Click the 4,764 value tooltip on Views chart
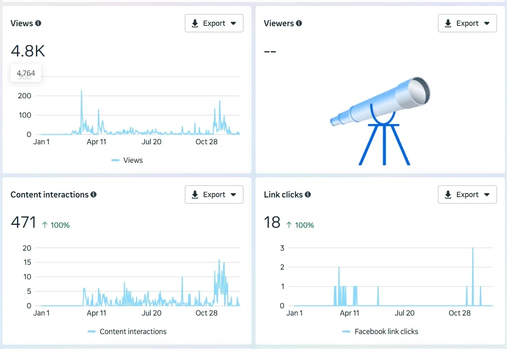 pos(25,73)
